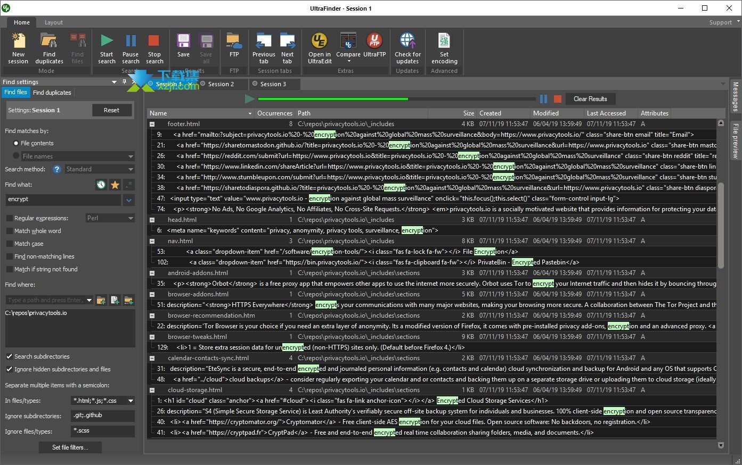Sort results by Modified column header
Image resolution: width=742 pixels, height=465 pixels.
(x=557, y=113)
